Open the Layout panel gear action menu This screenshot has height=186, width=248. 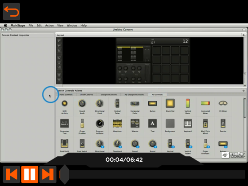pos(244,35)
